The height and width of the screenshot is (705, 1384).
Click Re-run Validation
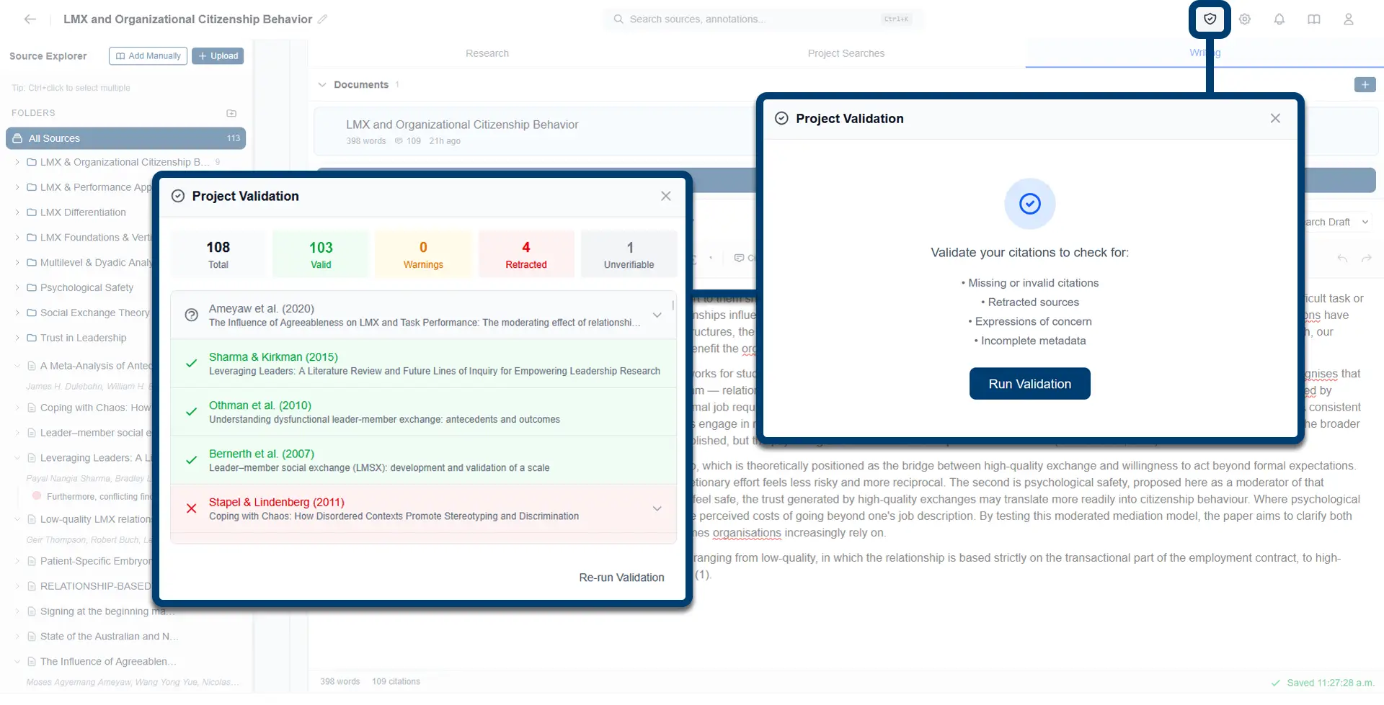(x=621, y=578)
